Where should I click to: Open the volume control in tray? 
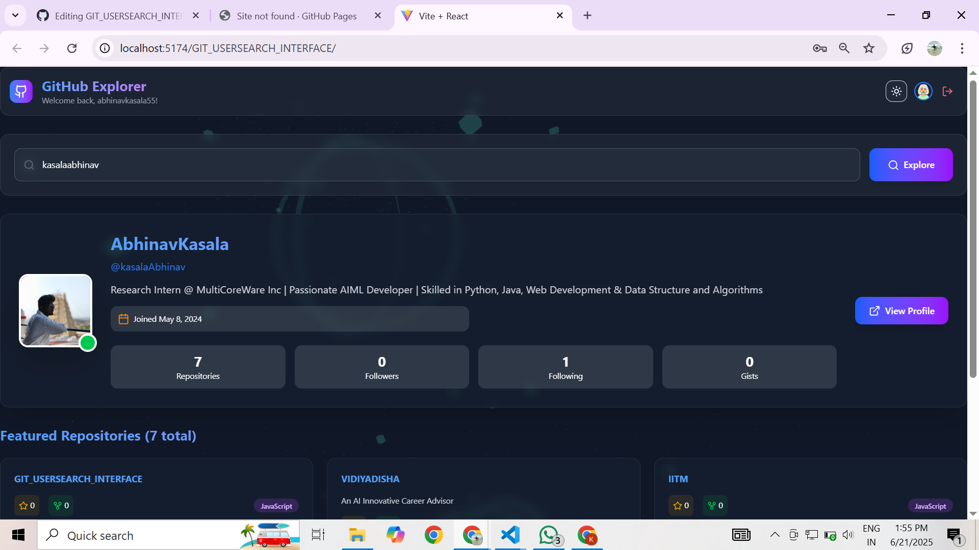pos(848,535)
